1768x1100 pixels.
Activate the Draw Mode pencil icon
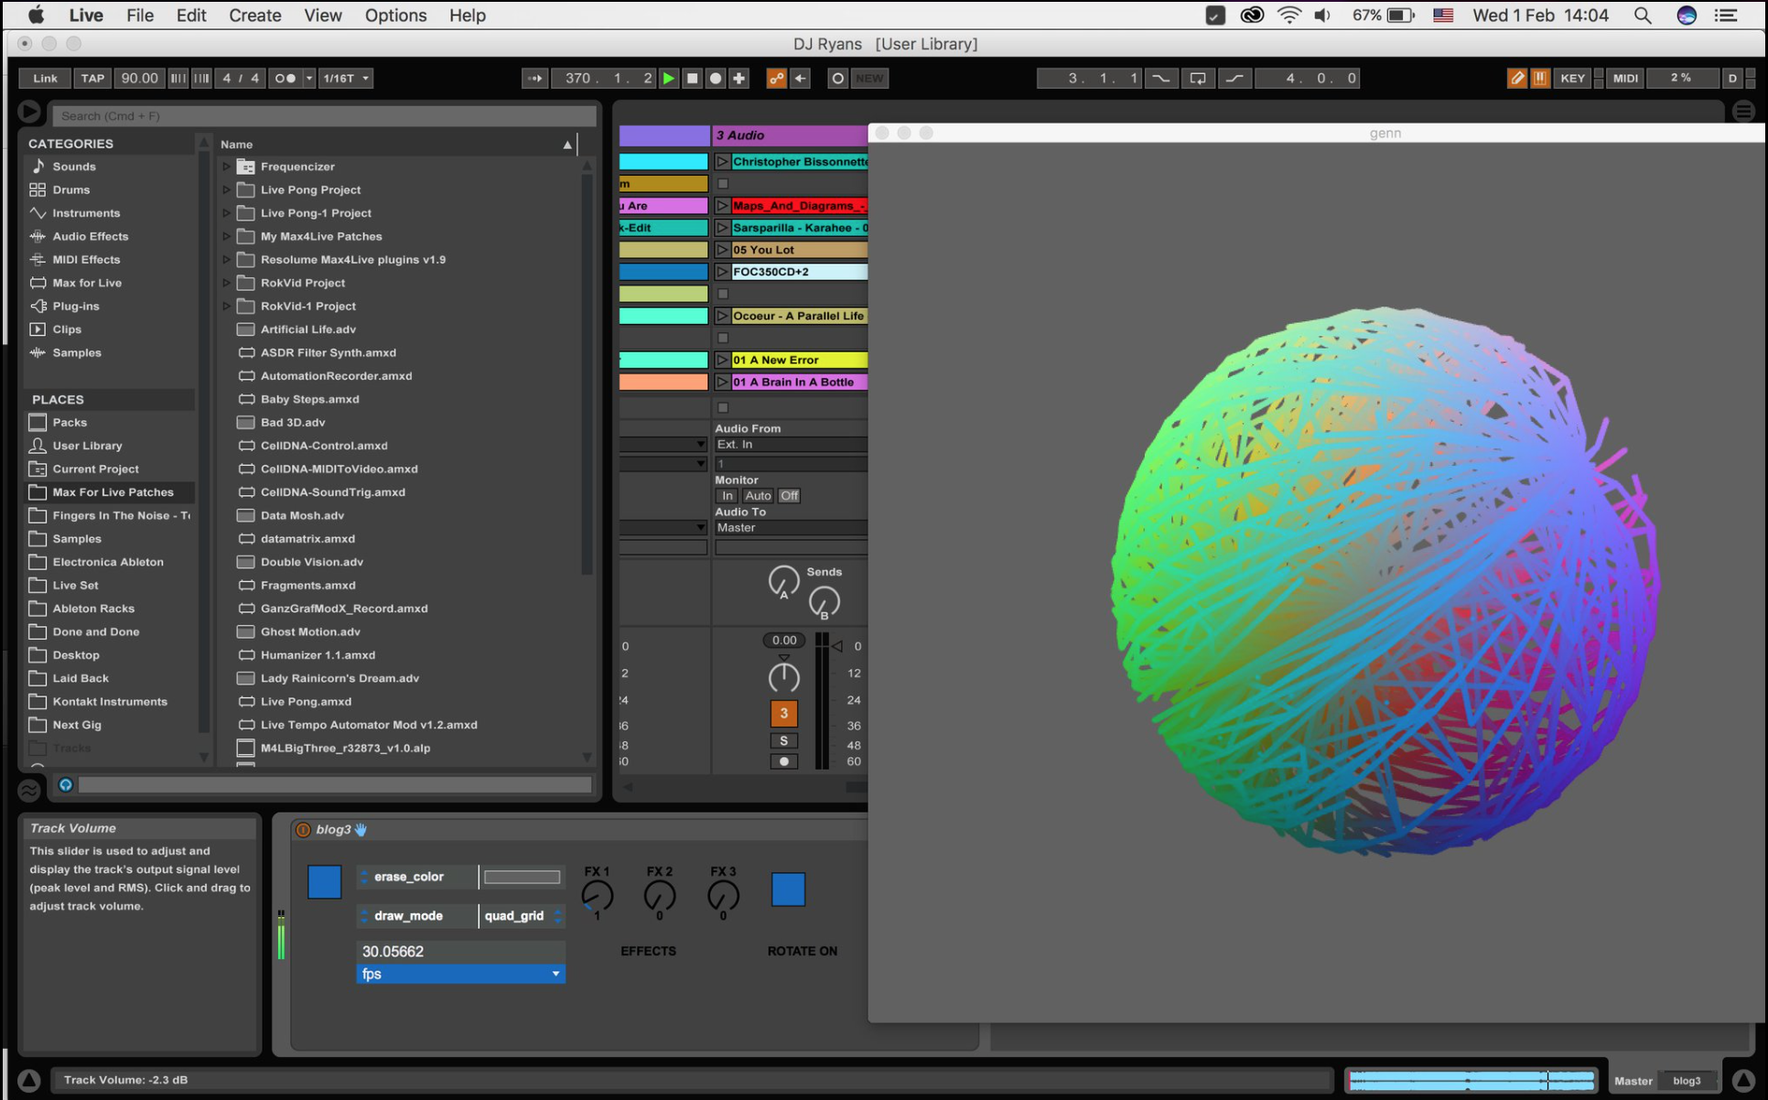[x=1516, y=78]
